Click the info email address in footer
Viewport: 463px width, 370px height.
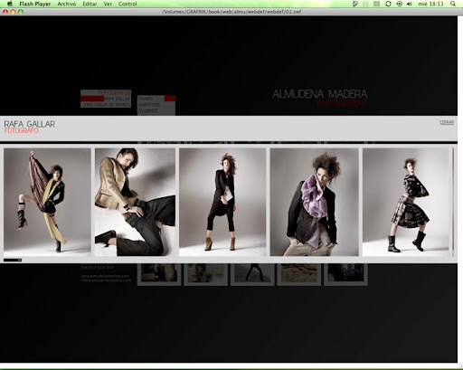click(x=106, y=280)
